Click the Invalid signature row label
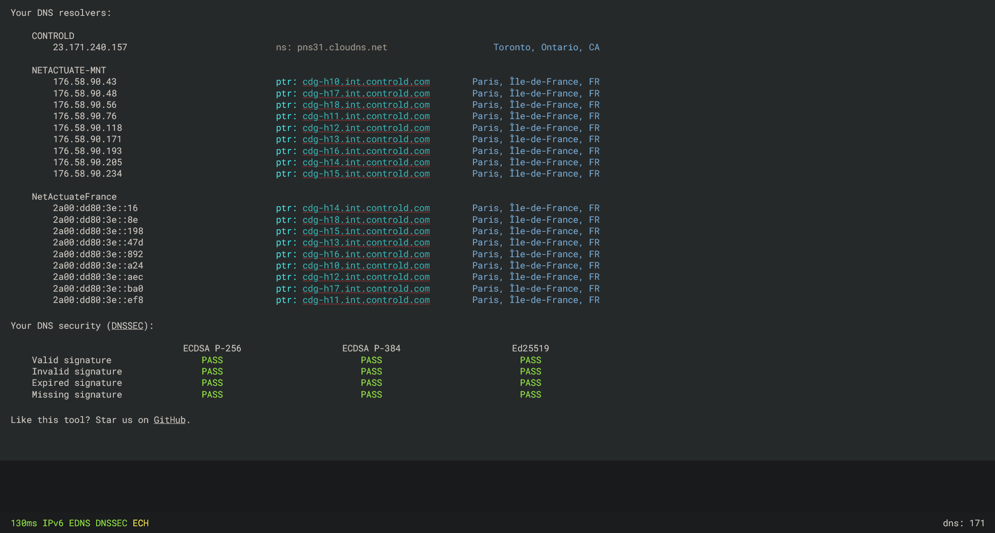Image resolution: width=995 pixels, height=533 pixels. (77, 371)
